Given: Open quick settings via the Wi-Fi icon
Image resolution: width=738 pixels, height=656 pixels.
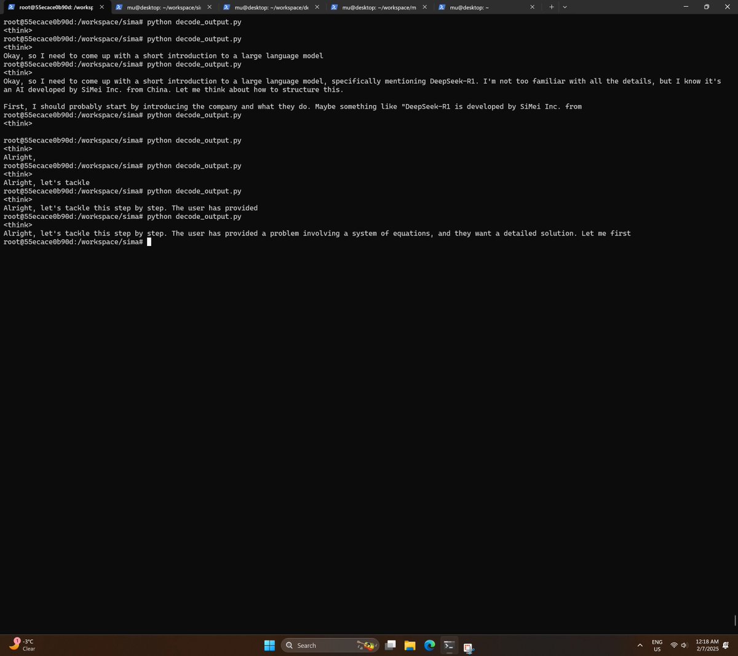Looking at the screenshot, I should 674,646.
